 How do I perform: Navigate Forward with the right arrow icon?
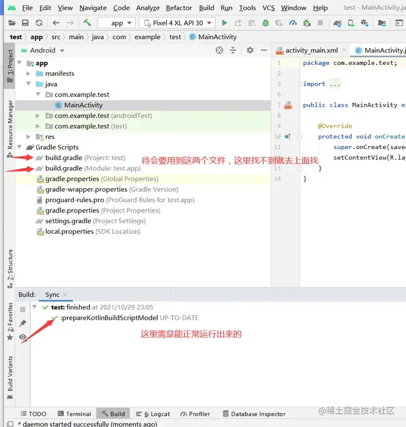coord(70,23)
